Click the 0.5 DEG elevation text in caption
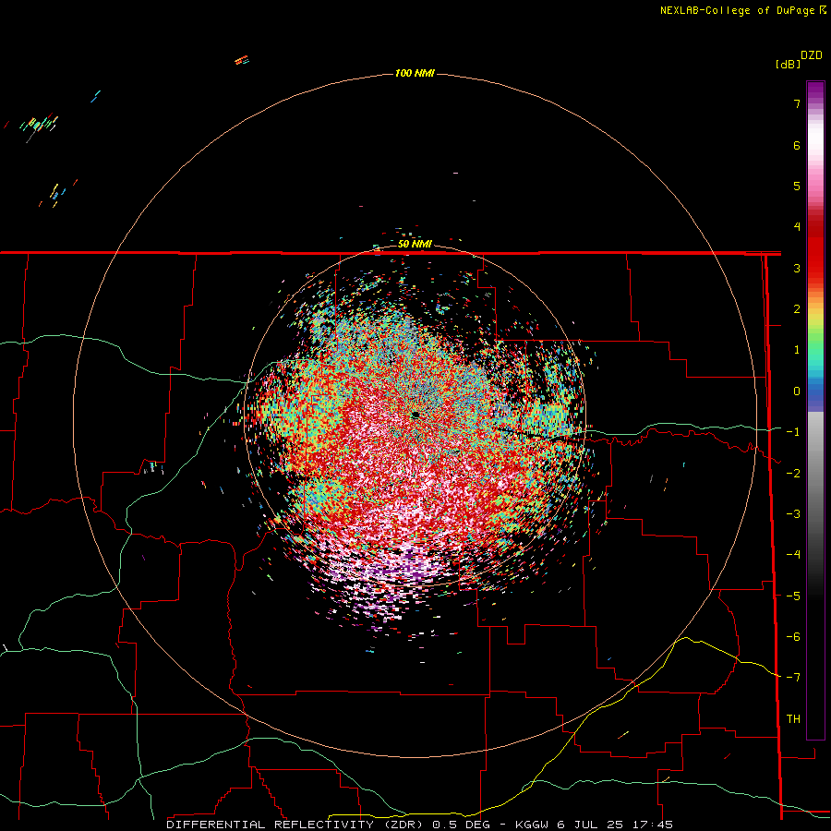Viewport: 831px width, 831px height. coord(461,825)
